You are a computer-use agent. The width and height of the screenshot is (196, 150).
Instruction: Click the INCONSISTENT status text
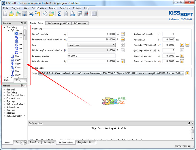click(x=182, y=146)
